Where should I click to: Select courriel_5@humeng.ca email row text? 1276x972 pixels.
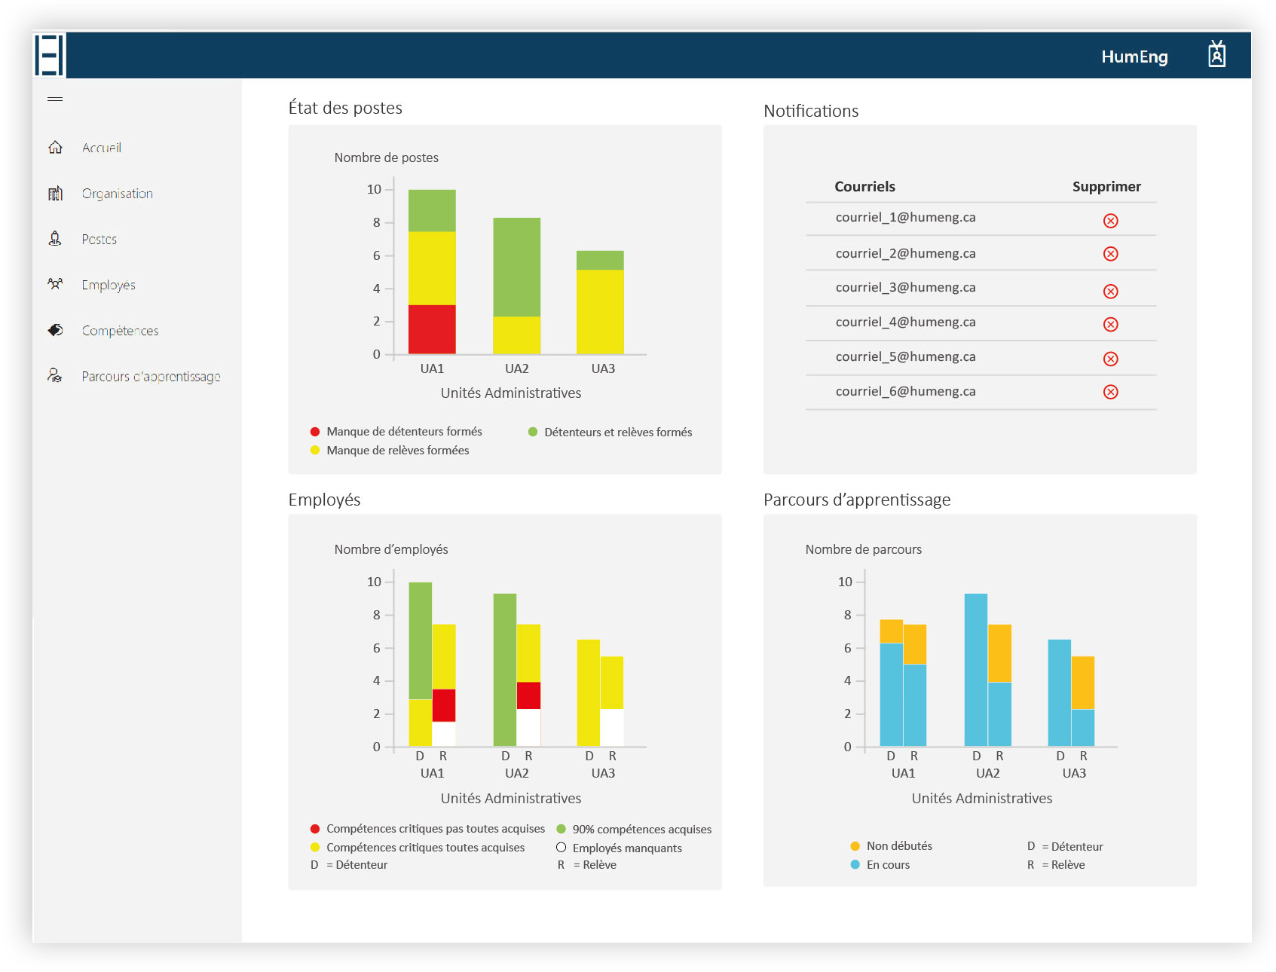[905, 356]
